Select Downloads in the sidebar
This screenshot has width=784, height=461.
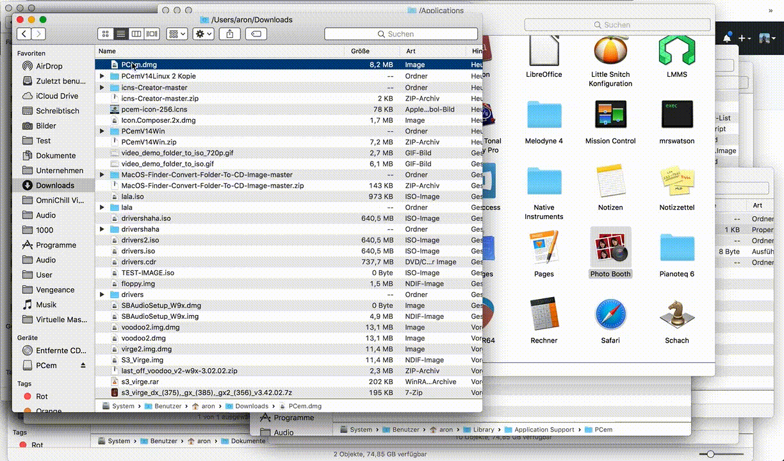55,186
